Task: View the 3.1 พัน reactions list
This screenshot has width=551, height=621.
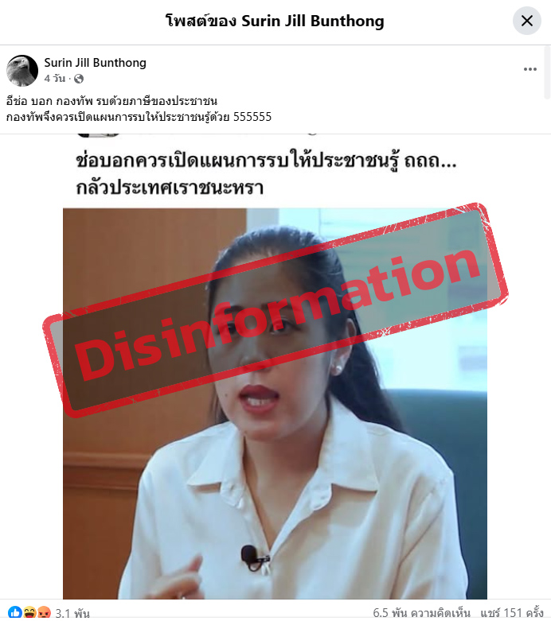Action: coord(72,614)
